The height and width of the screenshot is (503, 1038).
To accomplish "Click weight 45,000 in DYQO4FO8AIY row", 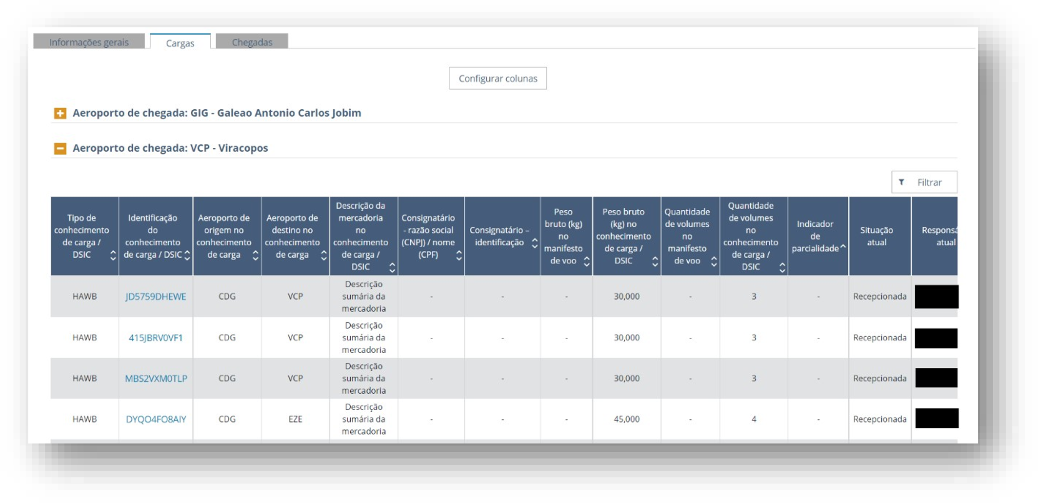I will (x=626, y=419).
